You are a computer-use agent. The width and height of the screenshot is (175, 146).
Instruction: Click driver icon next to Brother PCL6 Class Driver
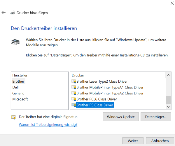[x=74, y=99]
